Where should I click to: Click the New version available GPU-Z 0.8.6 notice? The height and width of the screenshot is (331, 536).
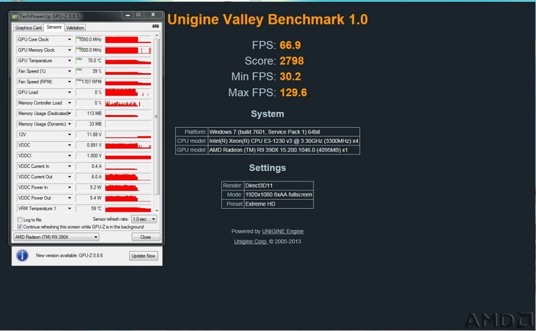70,256
